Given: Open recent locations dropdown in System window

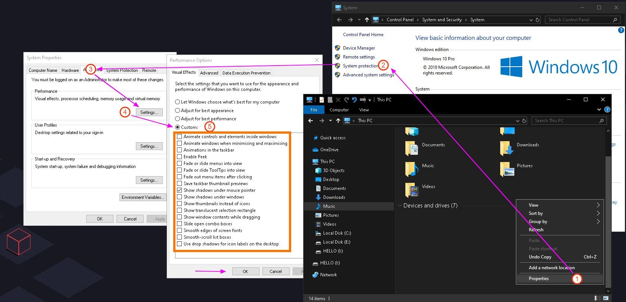Looking at the screenshot, I should pos(359,20).
